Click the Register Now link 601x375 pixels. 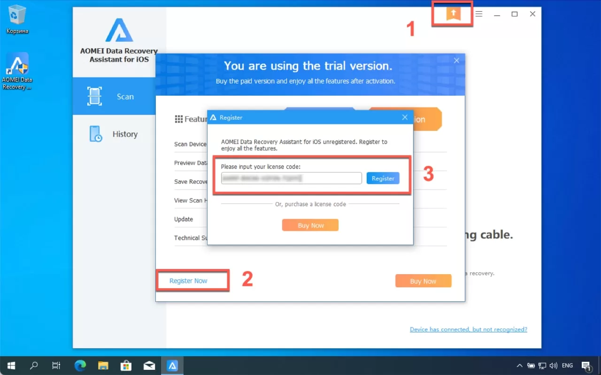[x=188, y=281]
